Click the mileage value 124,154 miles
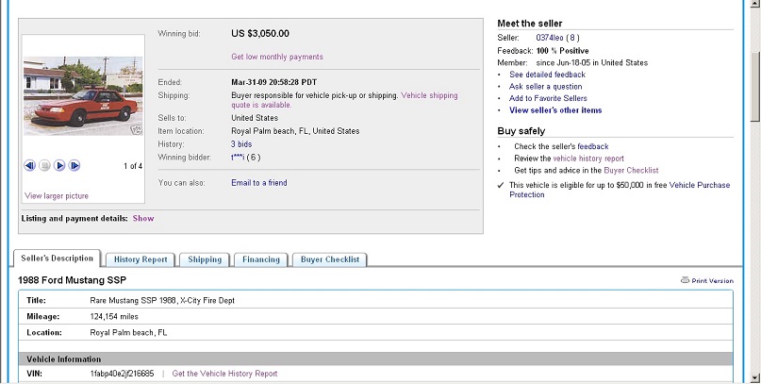This screenshot has width=761, height=384. click(114, 317)
